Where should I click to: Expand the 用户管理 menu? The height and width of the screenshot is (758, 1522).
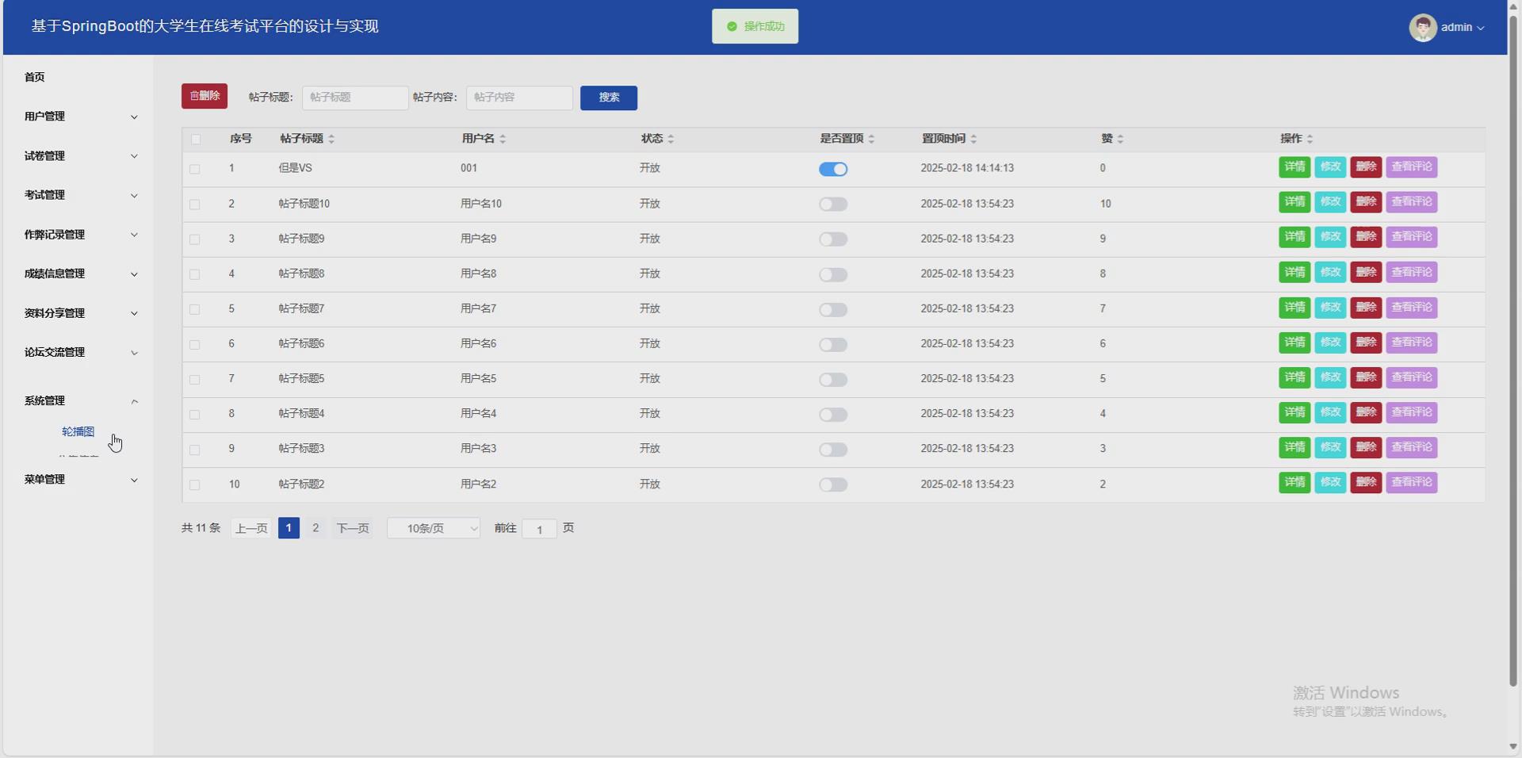(80, 117)
